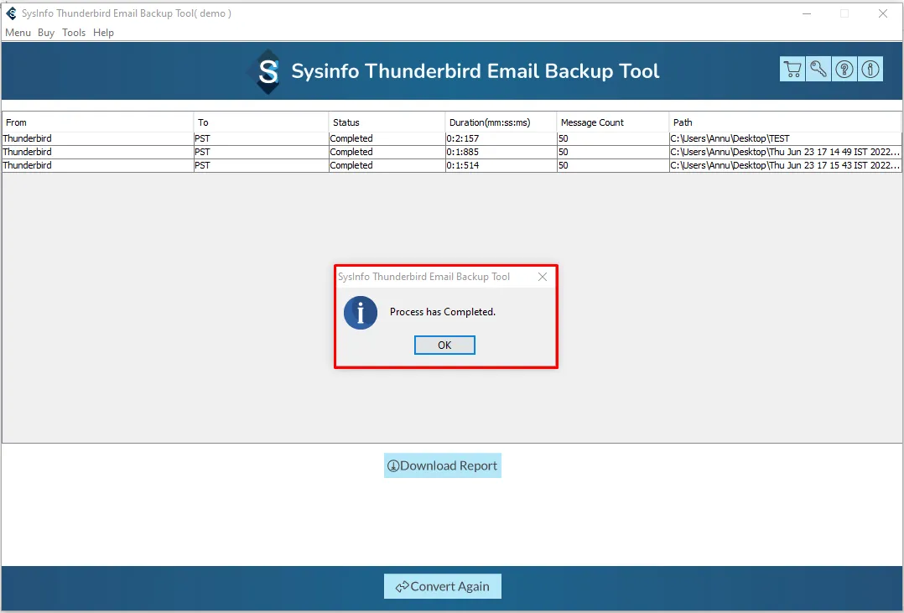Select the To column header
Image resolution: width=904 pixels, height=613 pixels.
[x=261, y=122]
